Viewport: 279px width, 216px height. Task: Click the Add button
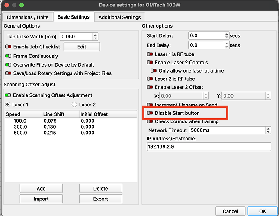[41, 188]
